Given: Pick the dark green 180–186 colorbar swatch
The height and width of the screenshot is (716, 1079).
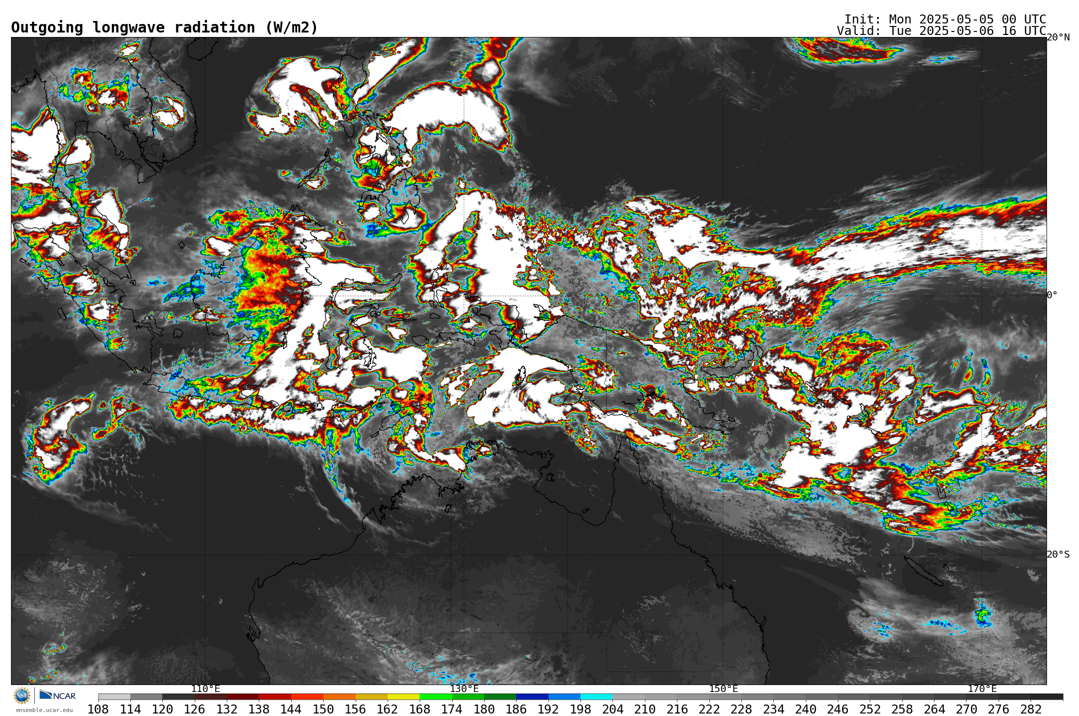Looking at the screenshot, I should [x=500, y=697].
